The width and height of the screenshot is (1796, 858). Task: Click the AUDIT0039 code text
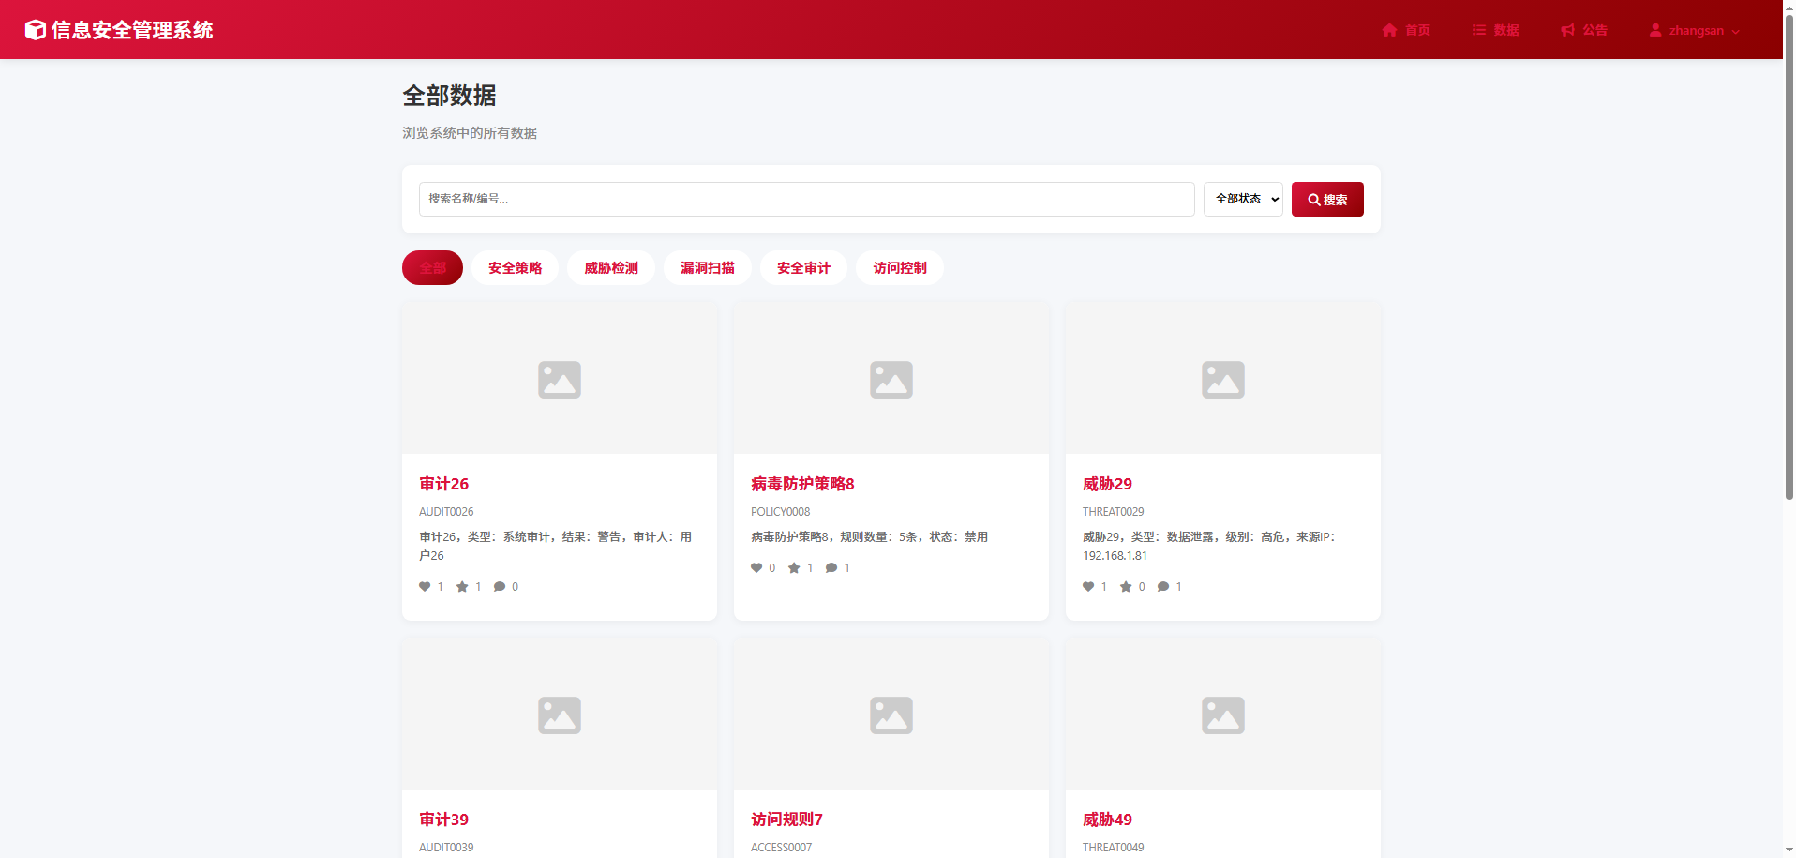pos(446,848)
